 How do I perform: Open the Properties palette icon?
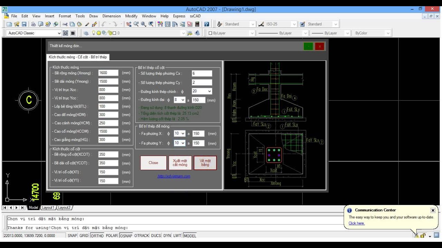point(160,24)
